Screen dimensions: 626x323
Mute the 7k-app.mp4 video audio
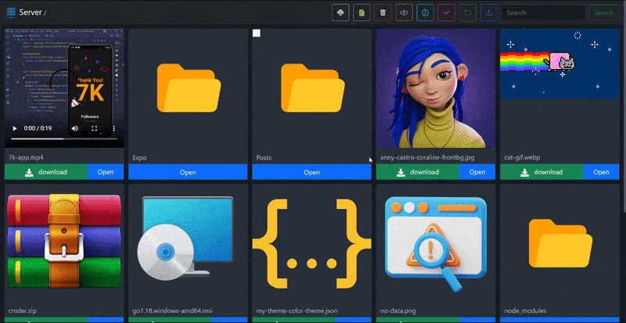[x=74, y=128]
